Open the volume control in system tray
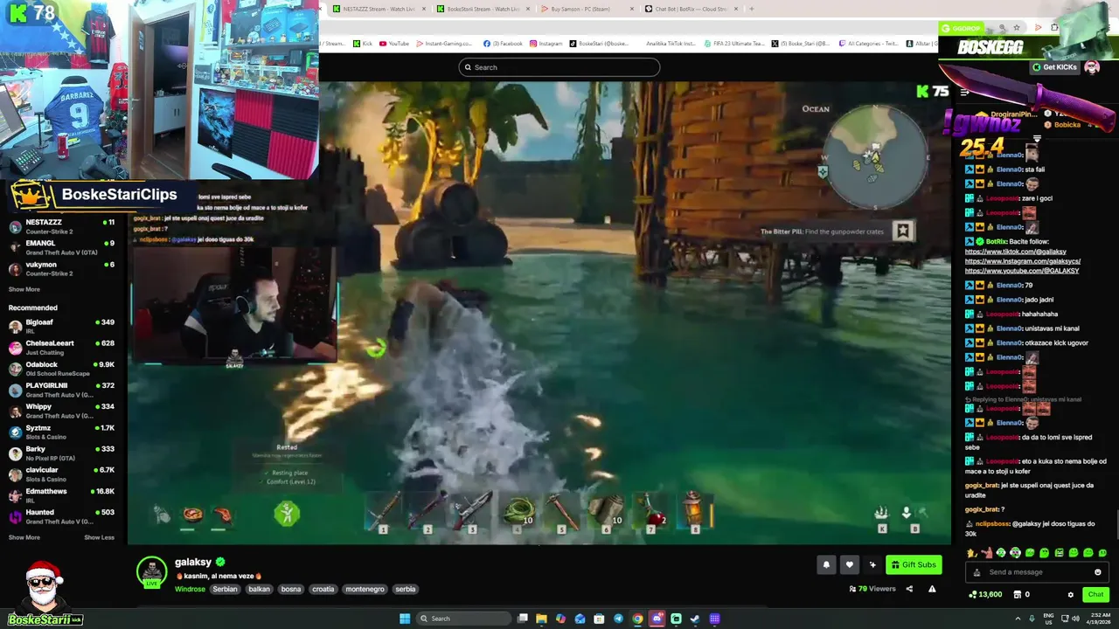Screen dimensions: 1119x629 [1075, 619]
